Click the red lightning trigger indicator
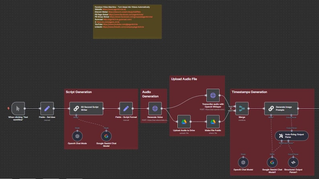The image size is (319, 179). coord(8,108)
